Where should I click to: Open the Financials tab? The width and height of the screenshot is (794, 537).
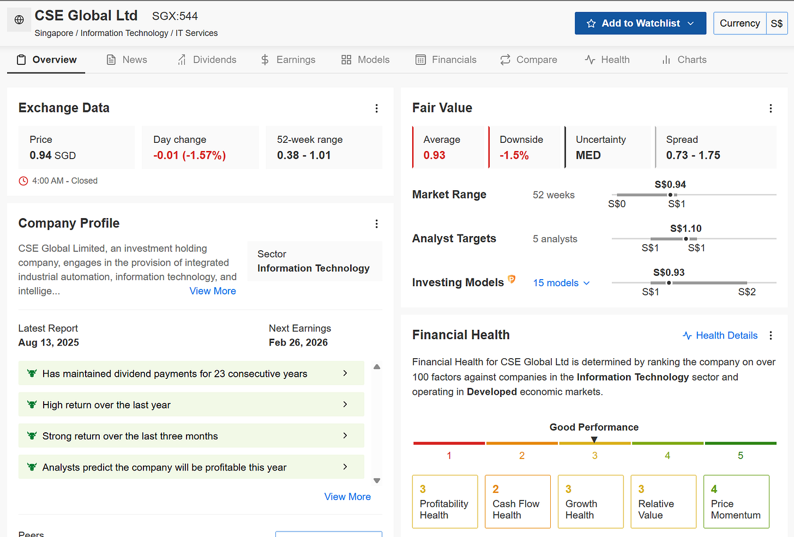click(x=446, y=60)
